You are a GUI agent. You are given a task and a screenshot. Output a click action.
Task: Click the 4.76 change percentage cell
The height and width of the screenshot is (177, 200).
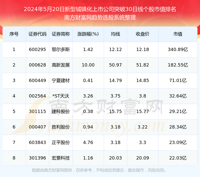click(88, 142)
